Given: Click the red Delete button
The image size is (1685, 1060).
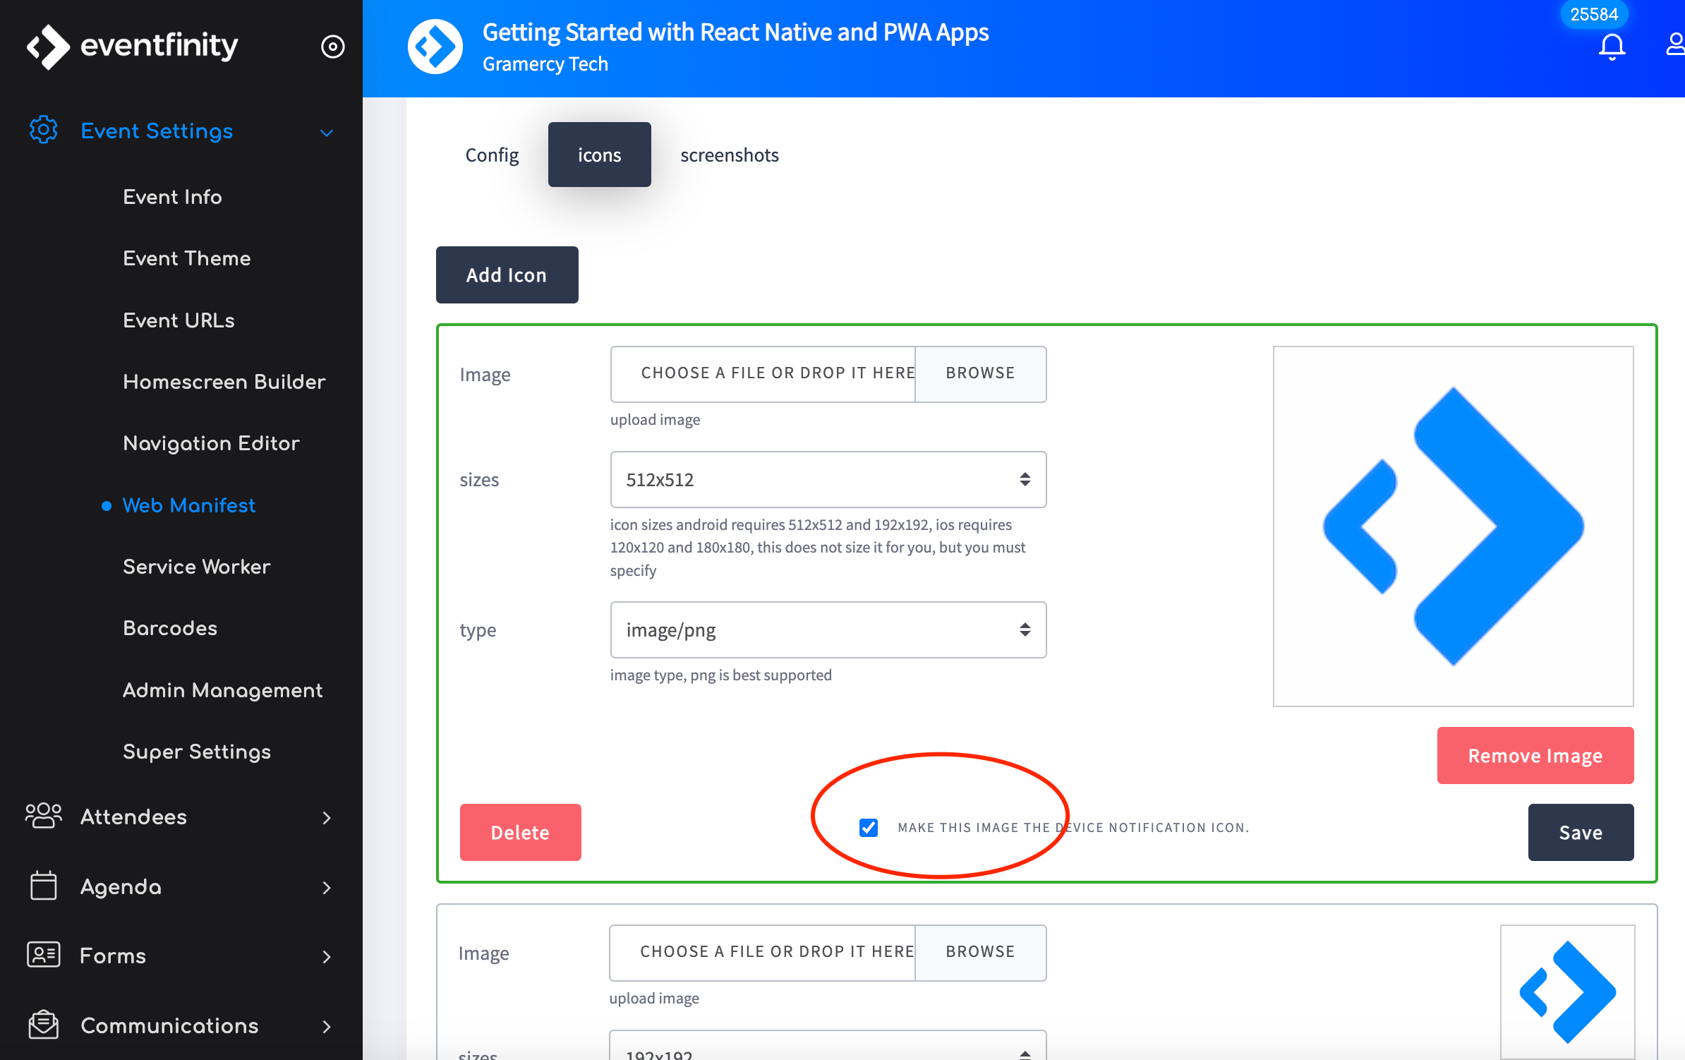Looking at the screenshot, I should (520, 832).
